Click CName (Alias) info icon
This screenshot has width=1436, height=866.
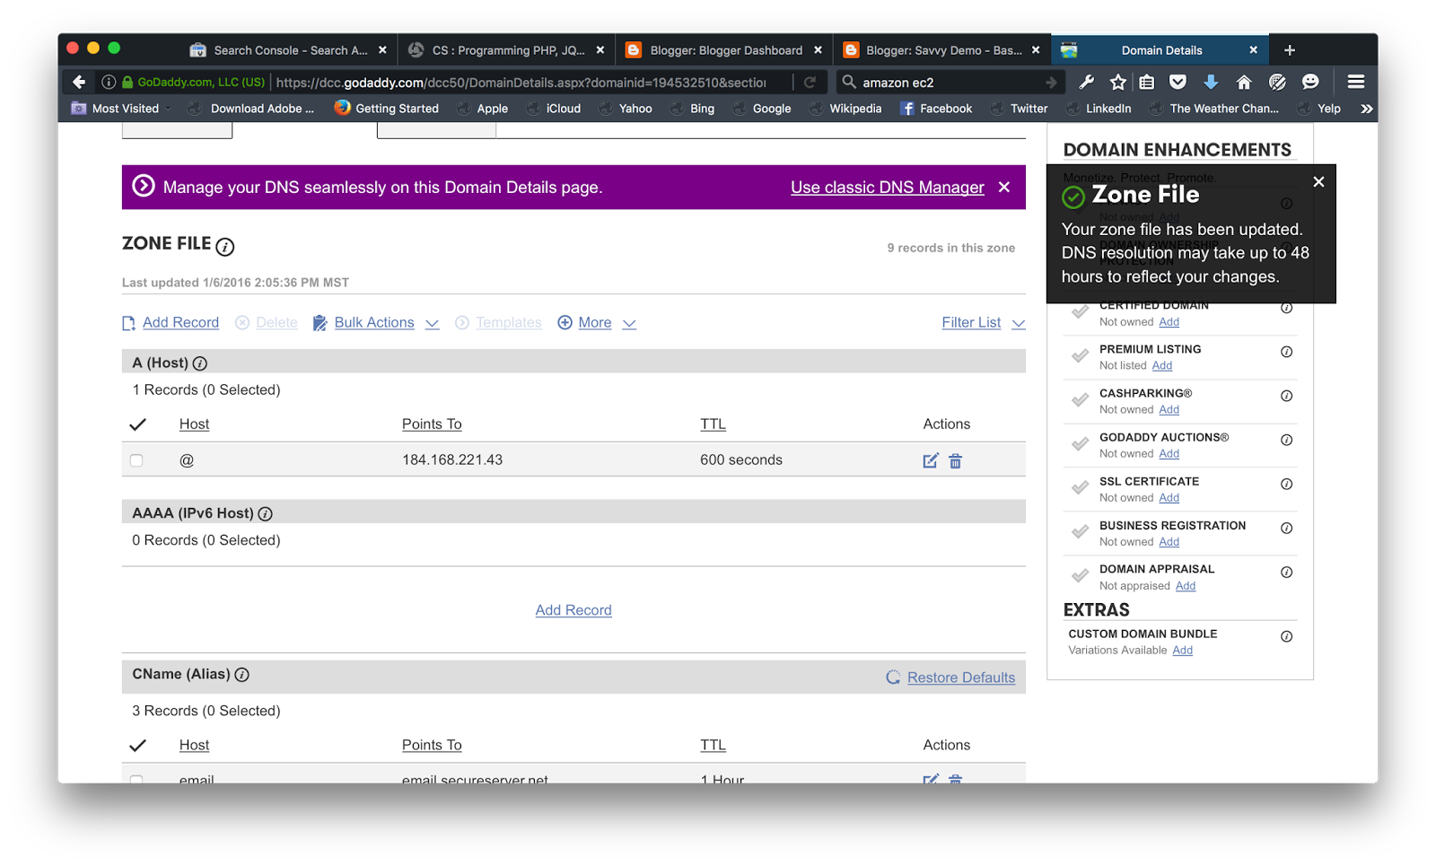tap(241, 674)
